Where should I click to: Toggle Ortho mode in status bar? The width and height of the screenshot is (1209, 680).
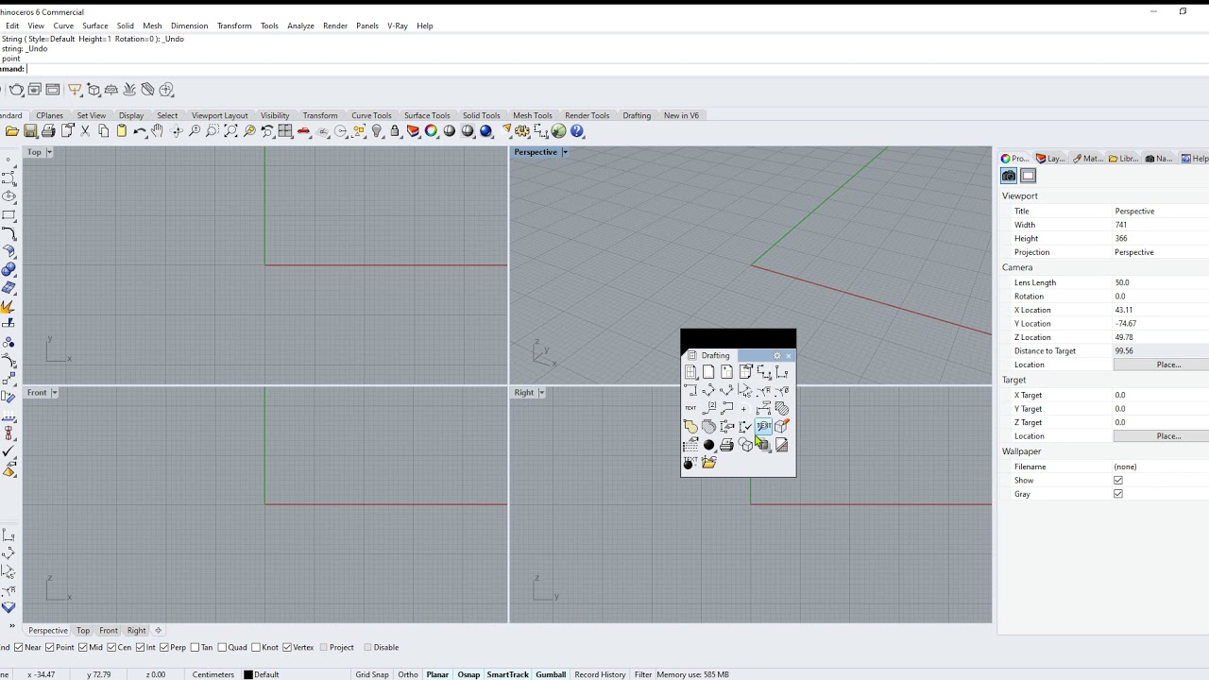(408, 674)
